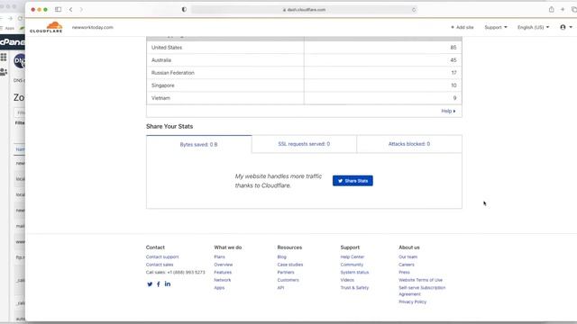Open Apps link in footer
This screenshot has height=324, width=577.
tap(219, 288)
